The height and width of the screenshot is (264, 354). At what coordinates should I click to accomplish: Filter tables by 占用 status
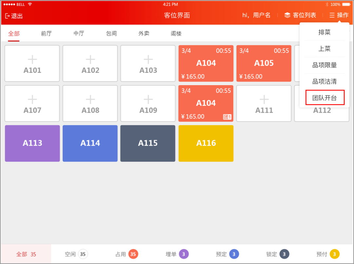point(127,254)
